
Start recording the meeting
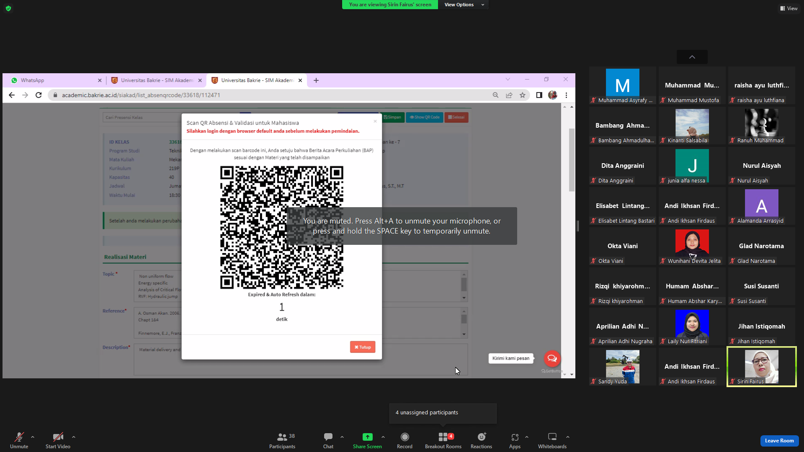pyautogui.click(x=405, y=440)
